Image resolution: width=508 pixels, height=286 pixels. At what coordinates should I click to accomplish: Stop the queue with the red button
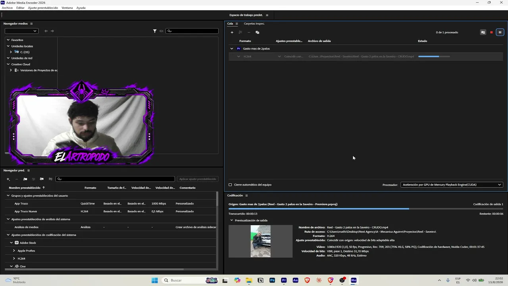(x=491, y=32)
